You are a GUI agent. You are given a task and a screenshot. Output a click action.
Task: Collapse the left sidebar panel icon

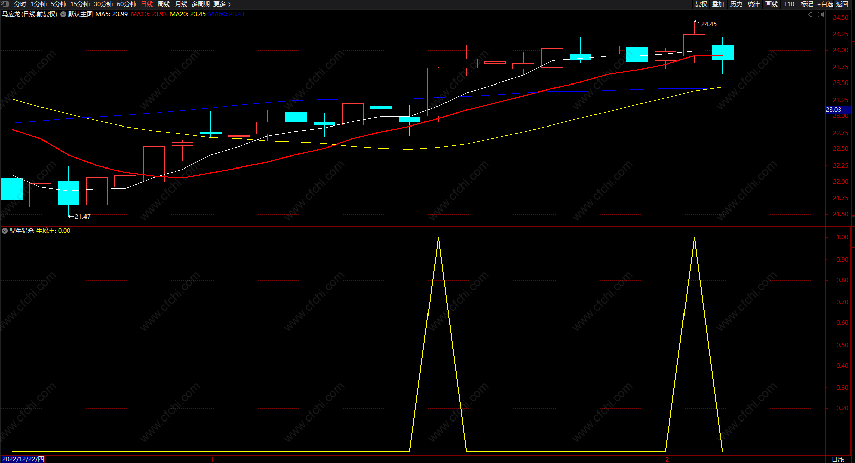coord(5,4)
